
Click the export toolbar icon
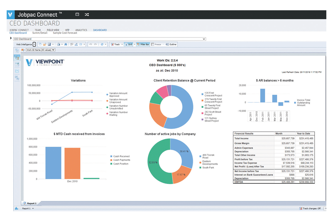(x=76, y=44)
